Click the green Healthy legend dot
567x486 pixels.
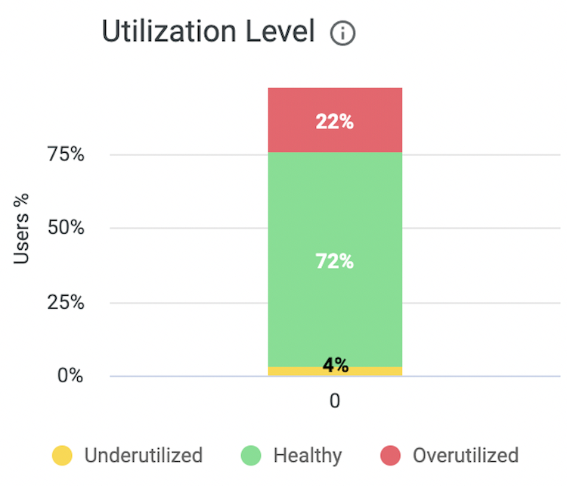coord(251,456)
